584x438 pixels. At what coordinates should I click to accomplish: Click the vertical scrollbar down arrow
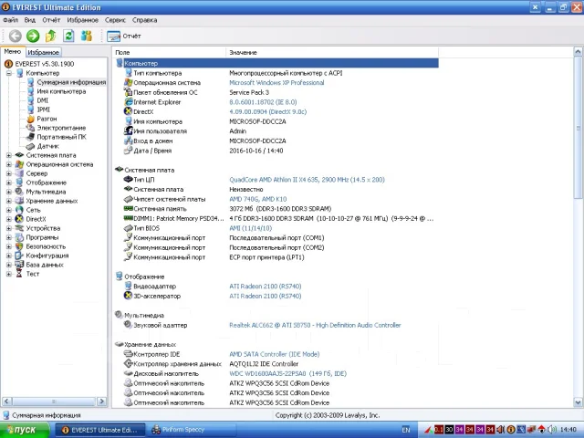[578, 402]
